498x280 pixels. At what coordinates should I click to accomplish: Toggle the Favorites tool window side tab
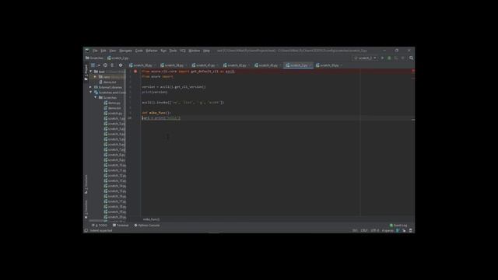coord(86,209)
